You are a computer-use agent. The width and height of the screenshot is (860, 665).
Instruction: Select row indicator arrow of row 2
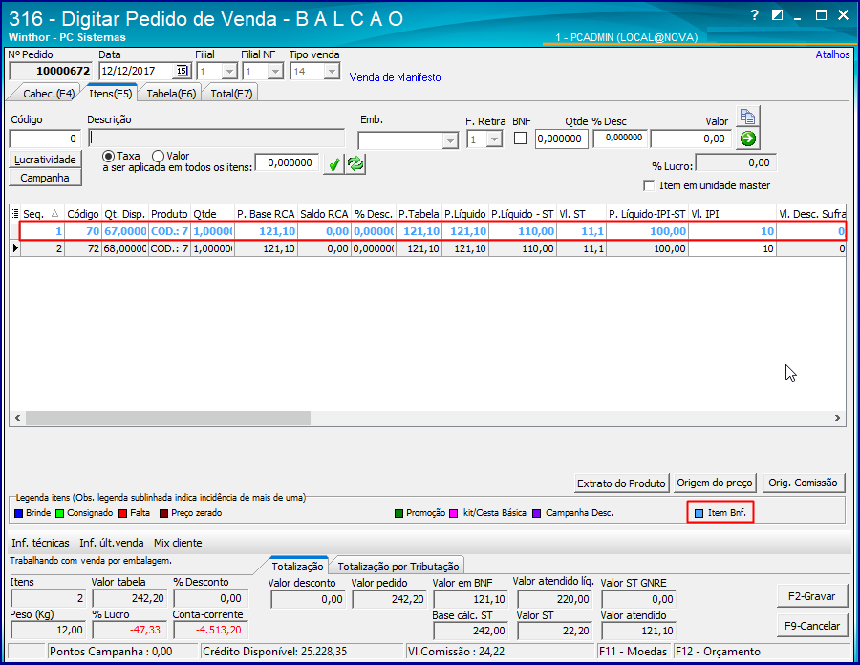(15, 248)
